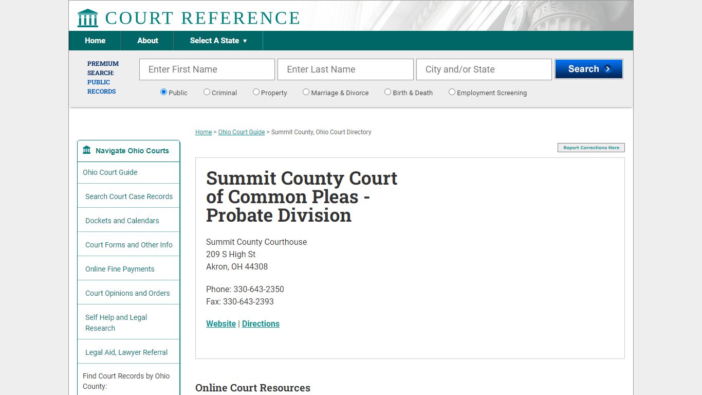Click the phone number 330-643-2350
Image resolution: width=702 pixels, height=395 pixels.
(x=258, y=289)
